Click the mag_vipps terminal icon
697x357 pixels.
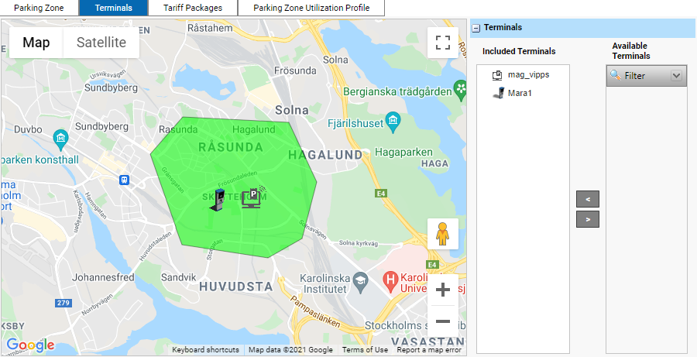coord(497,75)
